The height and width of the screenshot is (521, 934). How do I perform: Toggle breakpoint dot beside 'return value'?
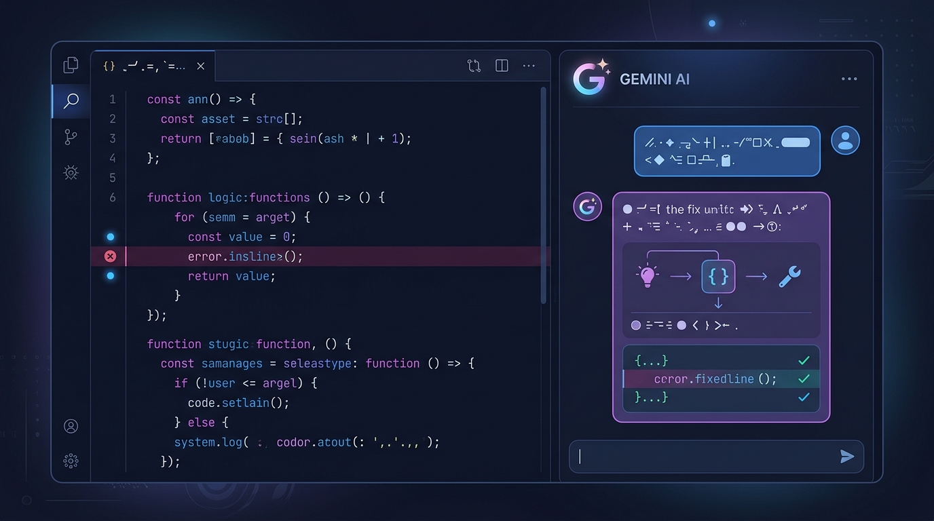click(x=111, y=275)
